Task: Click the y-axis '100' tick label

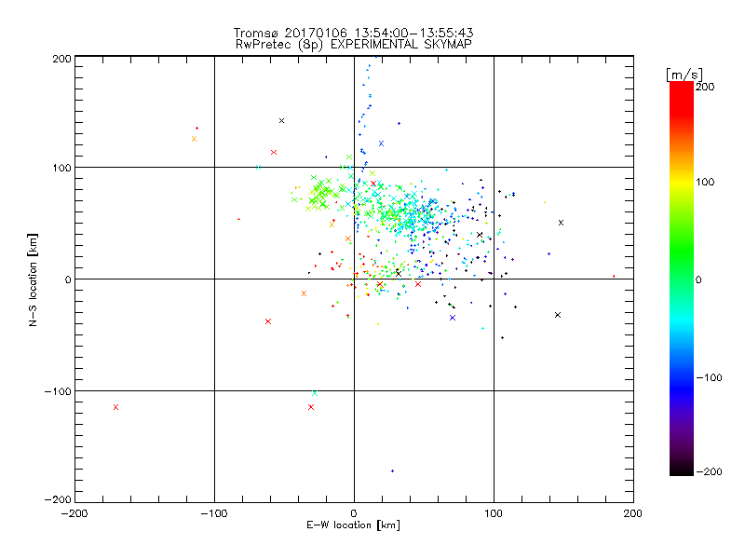Action: tap(61, 168)
